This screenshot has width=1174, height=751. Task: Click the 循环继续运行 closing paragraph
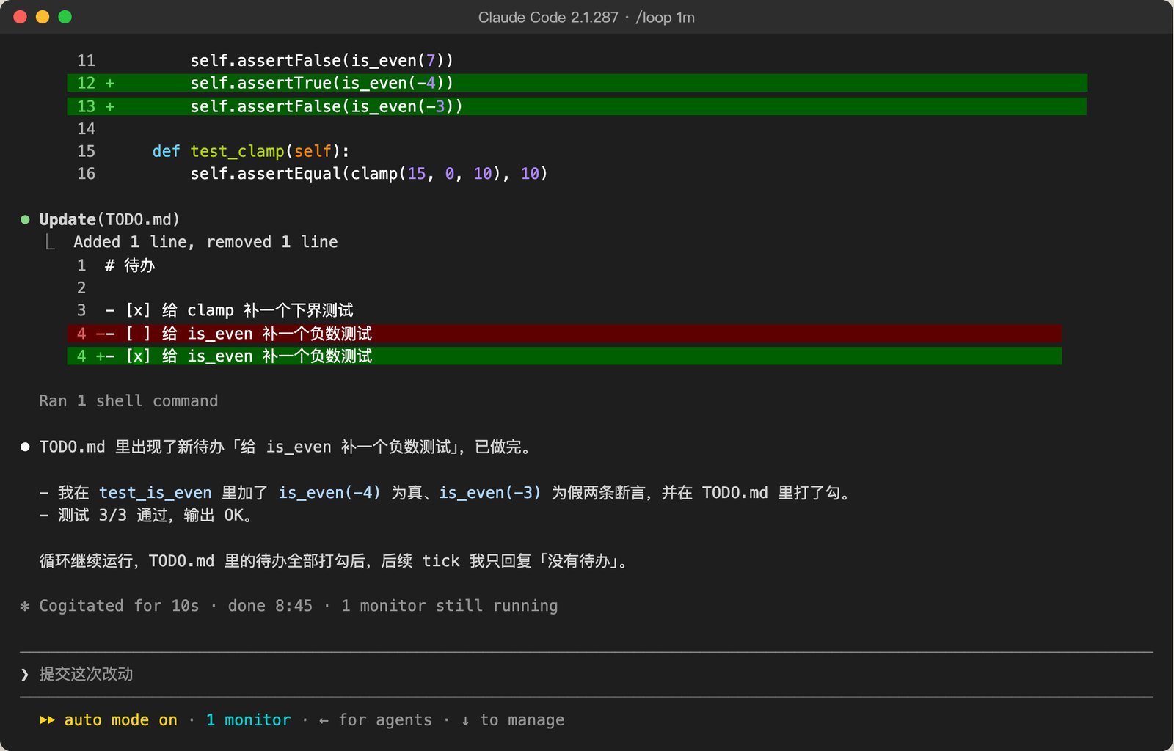click(335, 561)
